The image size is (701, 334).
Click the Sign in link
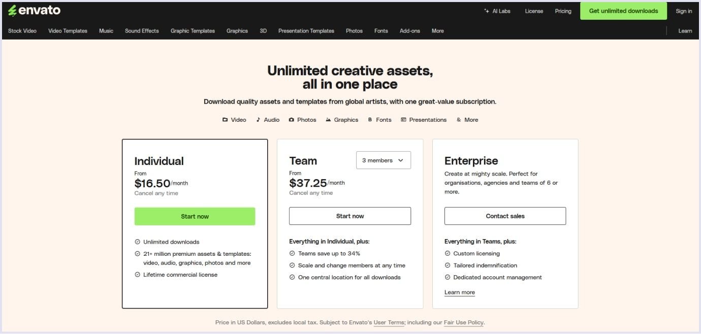684,11
